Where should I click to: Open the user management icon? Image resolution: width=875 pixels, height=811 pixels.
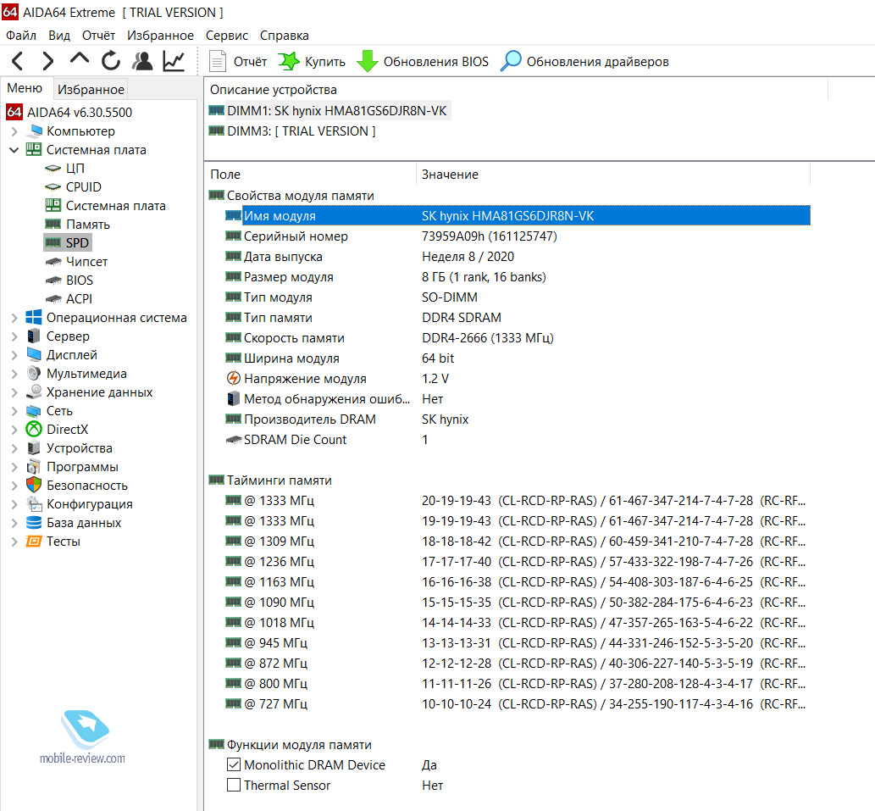pyautogui.click(x=142, y=61)
